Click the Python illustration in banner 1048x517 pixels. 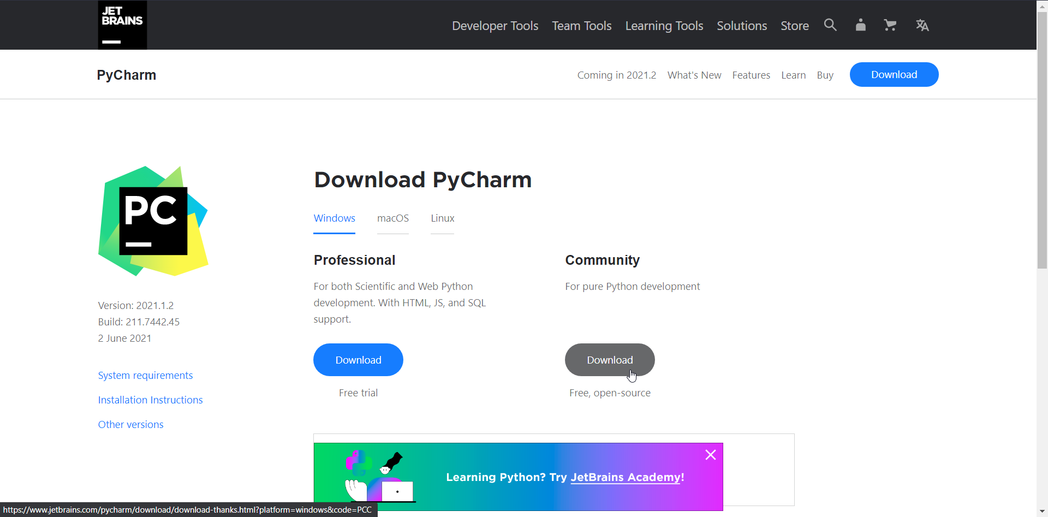click(x=379, y=476)
